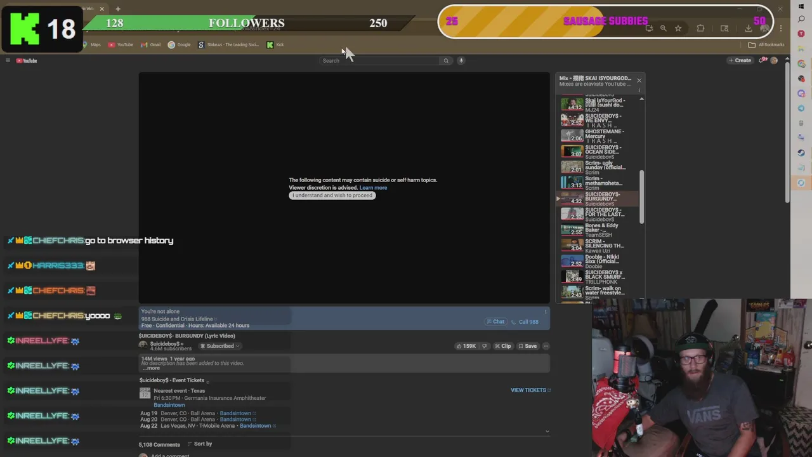Play Skai IsYourGod 4:12 playlist item
The height and width of the screenshot is (457, 812).
[x=599, y=105]
